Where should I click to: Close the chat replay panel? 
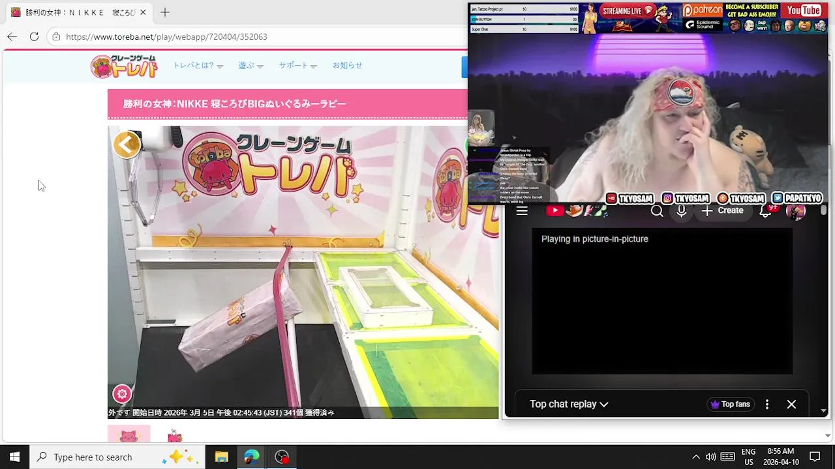tap(791, 405)
